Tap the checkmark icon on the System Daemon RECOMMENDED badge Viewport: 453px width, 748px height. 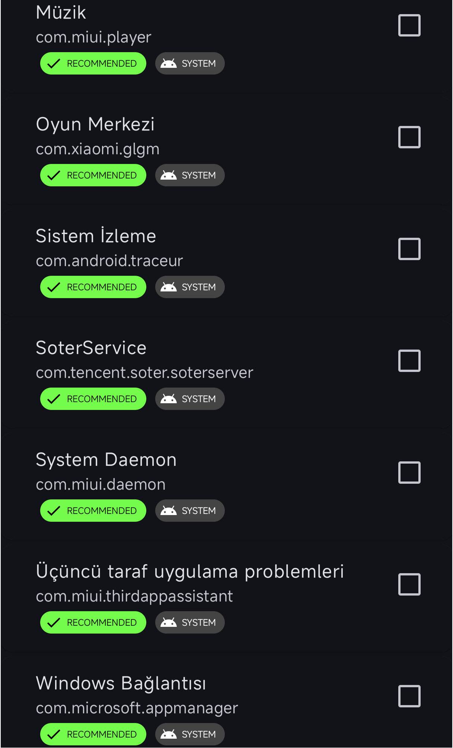tap(54, 511)
